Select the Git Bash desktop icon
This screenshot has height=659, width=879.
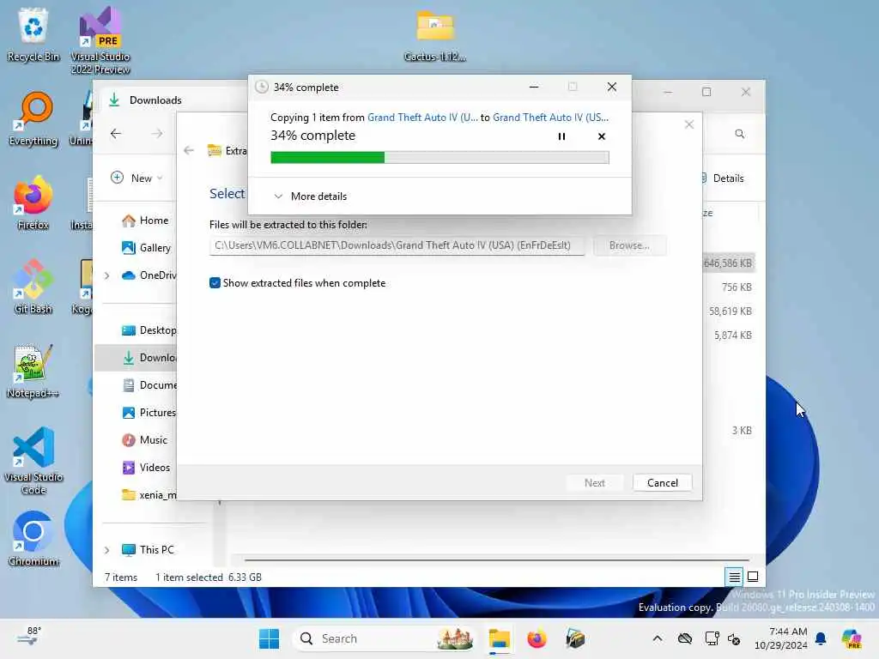(x=33, y=287)
